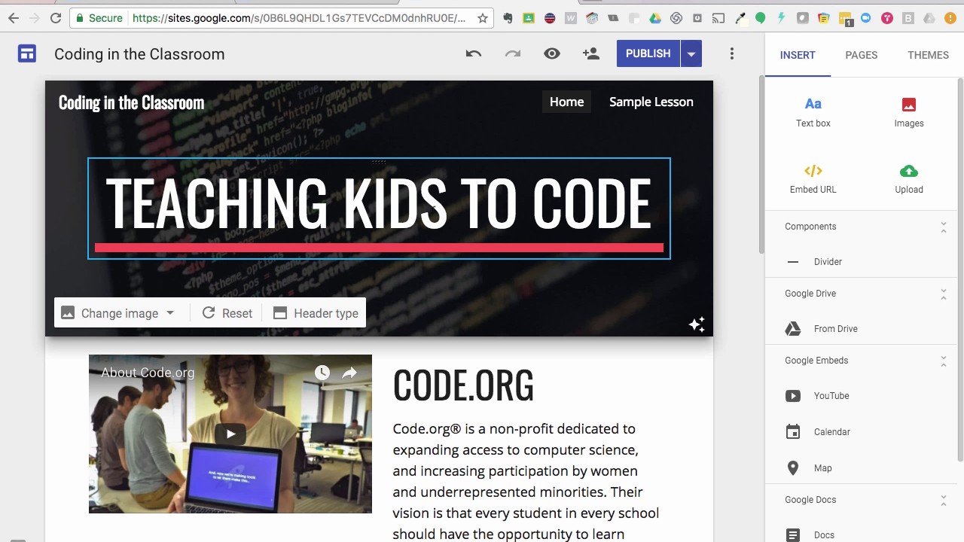Screen dimensions: 964x542
Task: Click the Coding in the Classroom document title
Action: pos(139,54)
